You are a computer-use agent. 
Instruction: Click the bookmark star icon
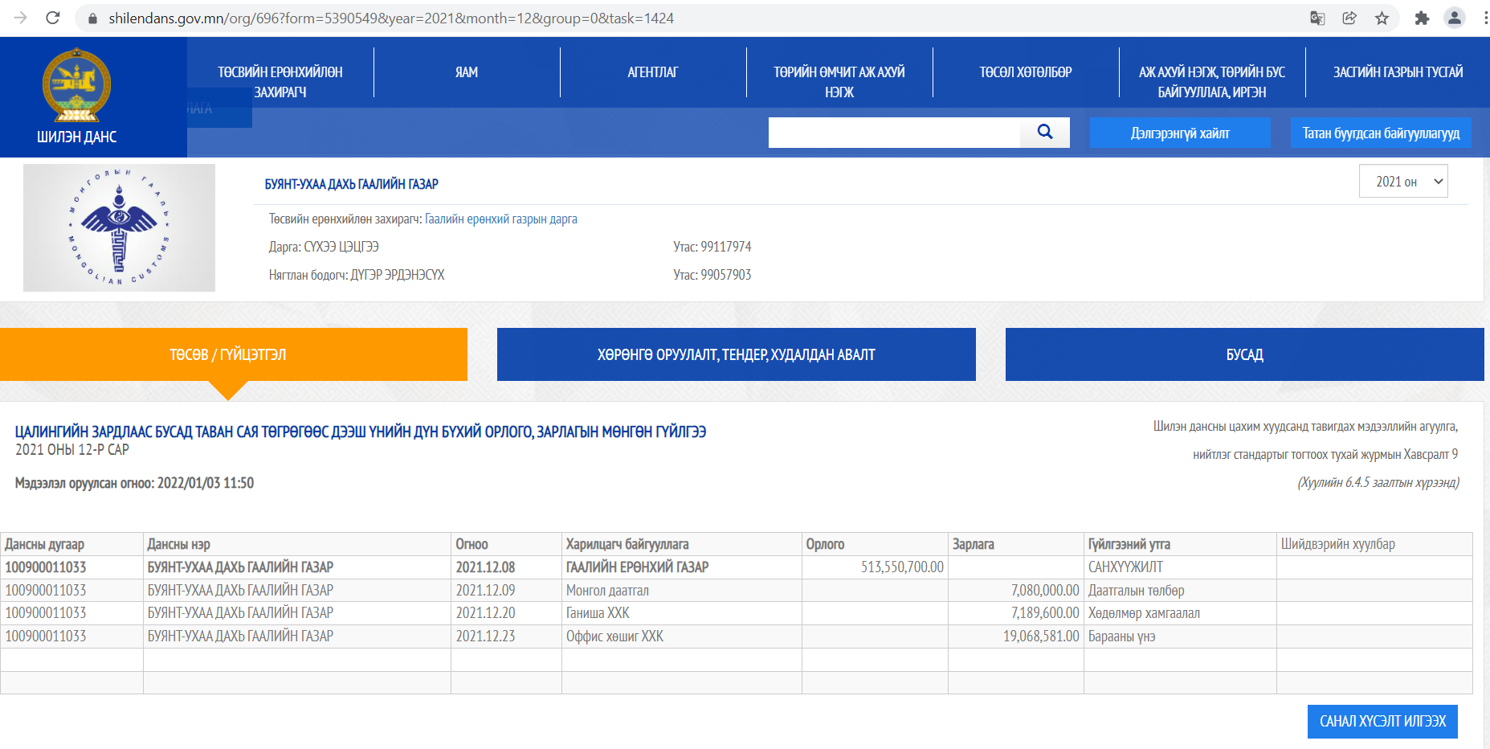pyautogui.click(x=1382, y=18)
